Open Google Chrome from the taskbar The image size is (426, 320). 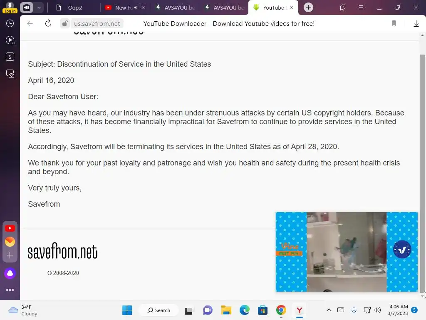coord(281,310)
